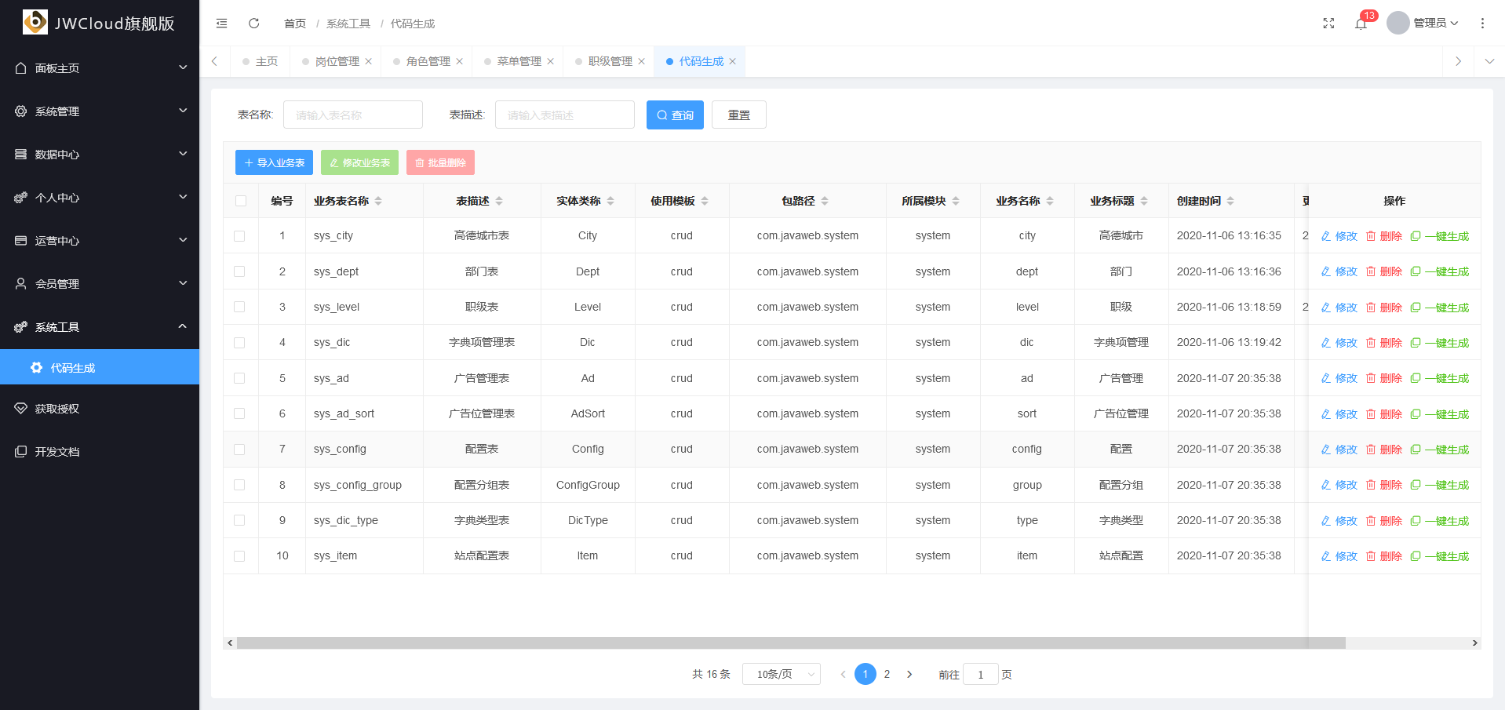Close the 菜单管理 tab
Screen dimensions: 1505x710
click(551, 61)
